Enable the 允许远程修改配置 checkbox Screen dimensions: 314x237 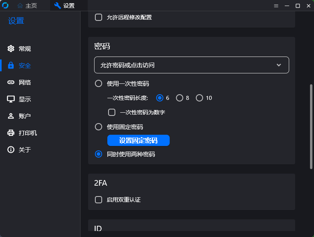coord(99,17)
